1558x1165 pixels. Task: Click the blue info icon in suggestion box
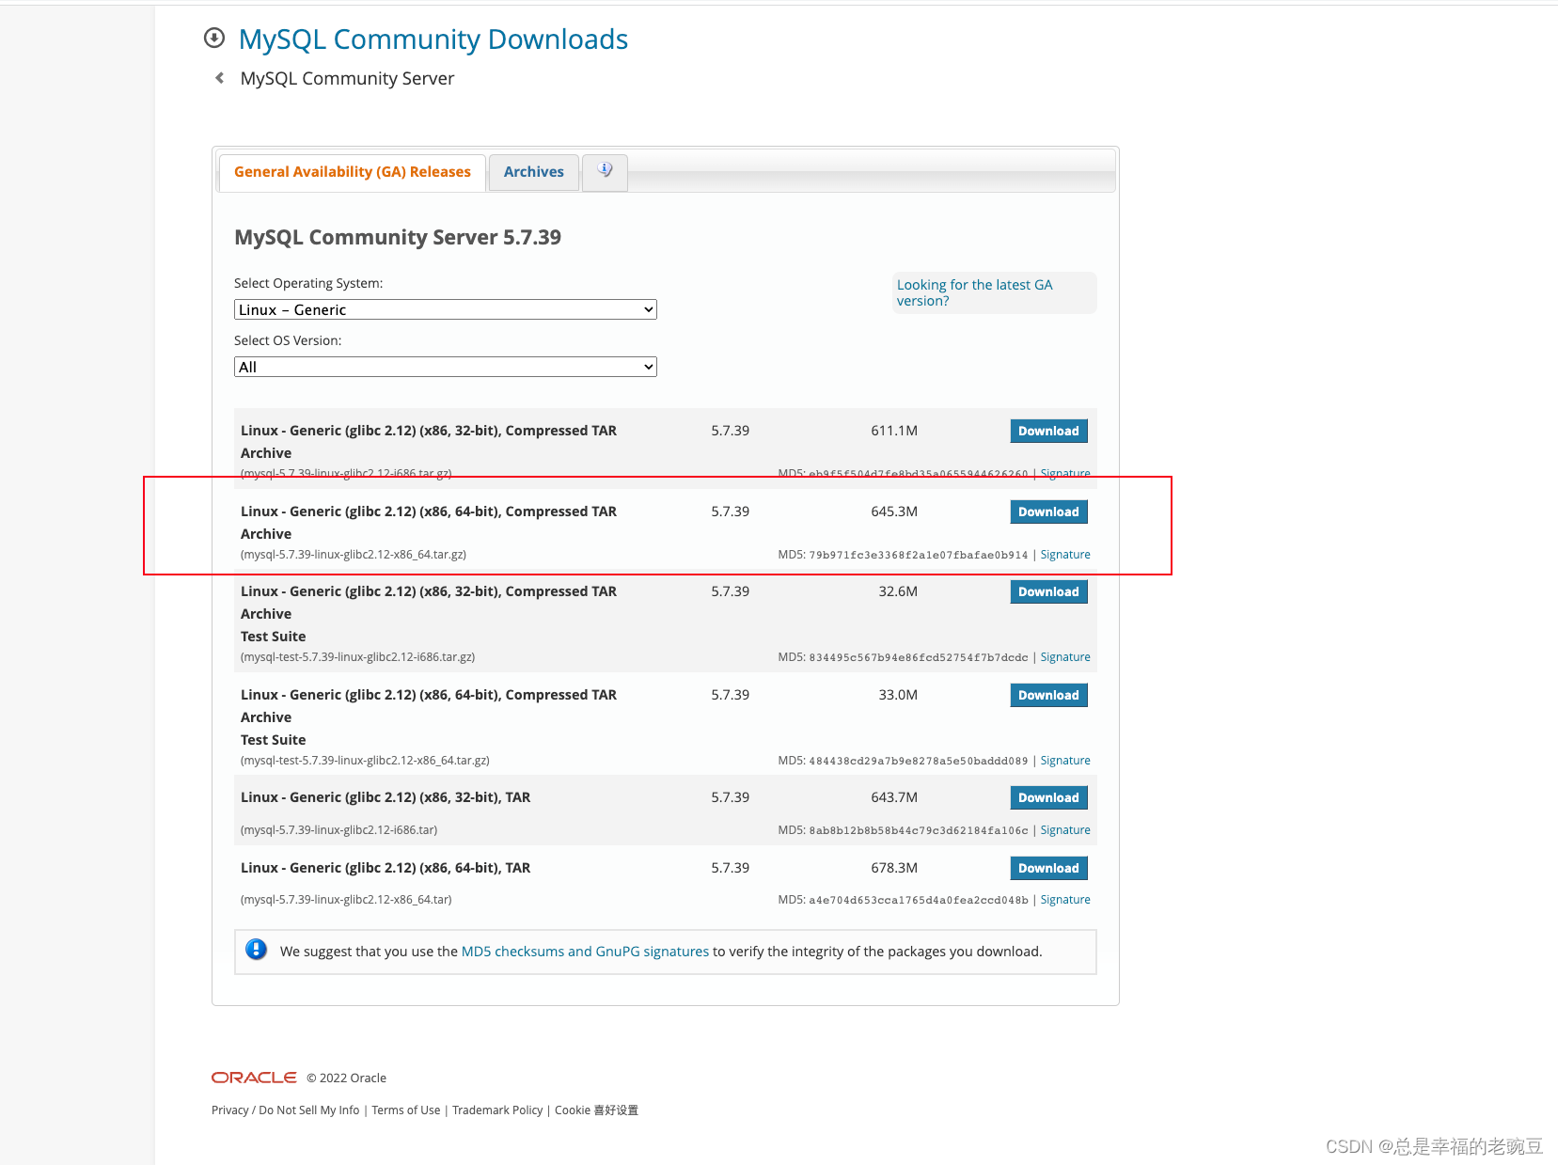point(256,950)
